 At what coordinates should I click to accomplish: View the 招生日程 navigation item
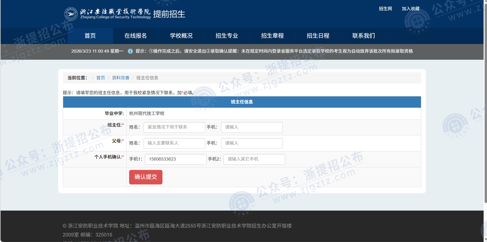318,36
